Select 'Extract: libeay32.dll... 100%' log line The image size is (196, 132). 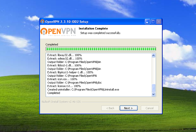[65, 55]
